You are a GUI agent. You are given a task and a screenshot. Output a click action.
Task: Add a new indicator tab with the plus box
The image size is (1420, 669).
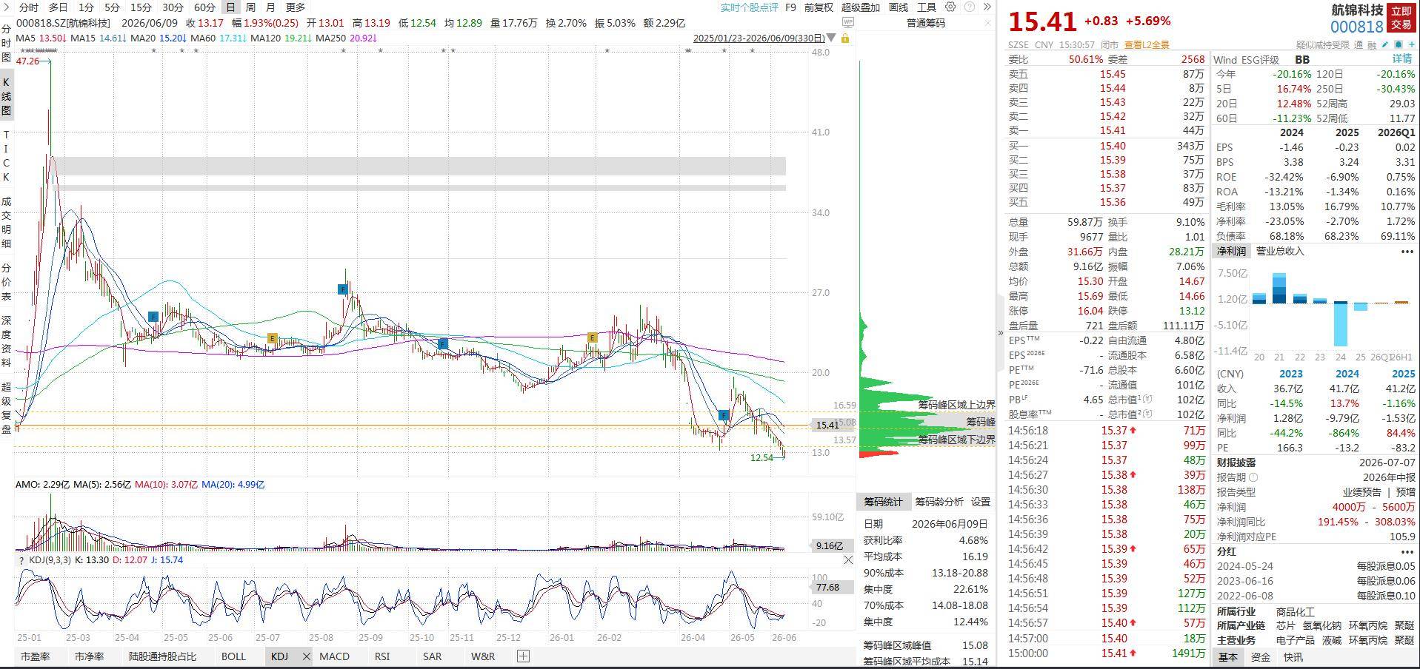(523, 656)
